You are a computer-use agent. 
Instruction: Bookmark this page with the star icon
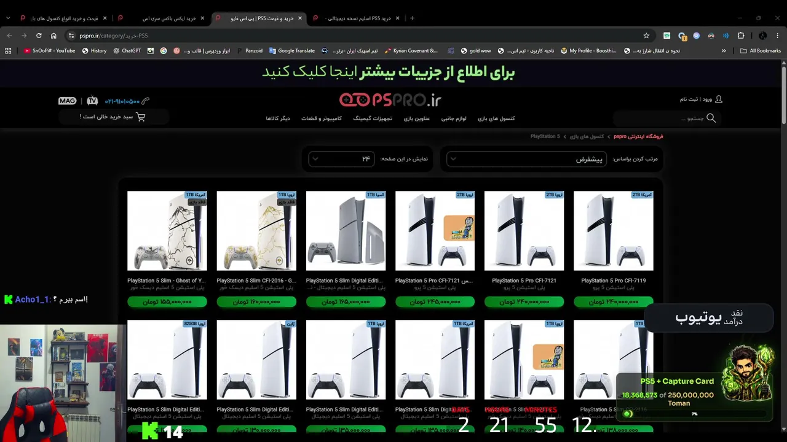(646, 36)
